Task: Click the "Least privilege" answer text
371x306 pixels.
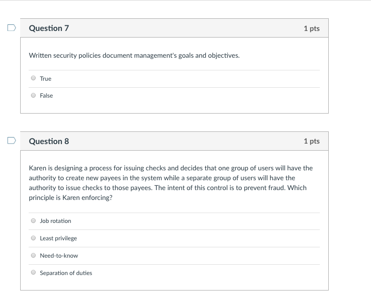Action: (x=58, y=238)
